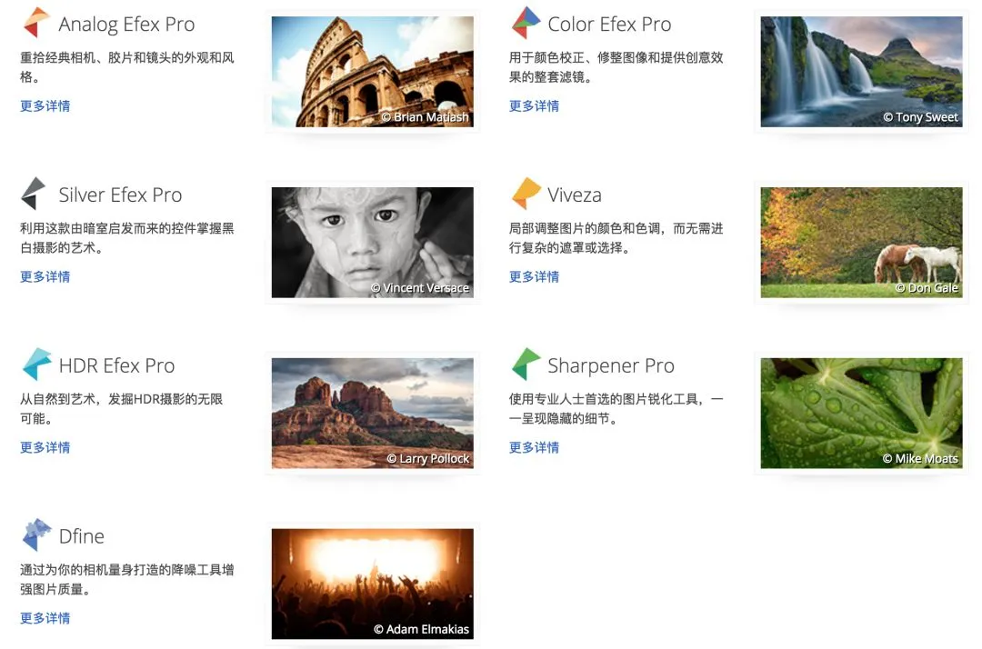Click the Silver Efex Pro gray icon
Image resolution: width=982 pixels, height=649 pixels.
[x=34, y=194]
